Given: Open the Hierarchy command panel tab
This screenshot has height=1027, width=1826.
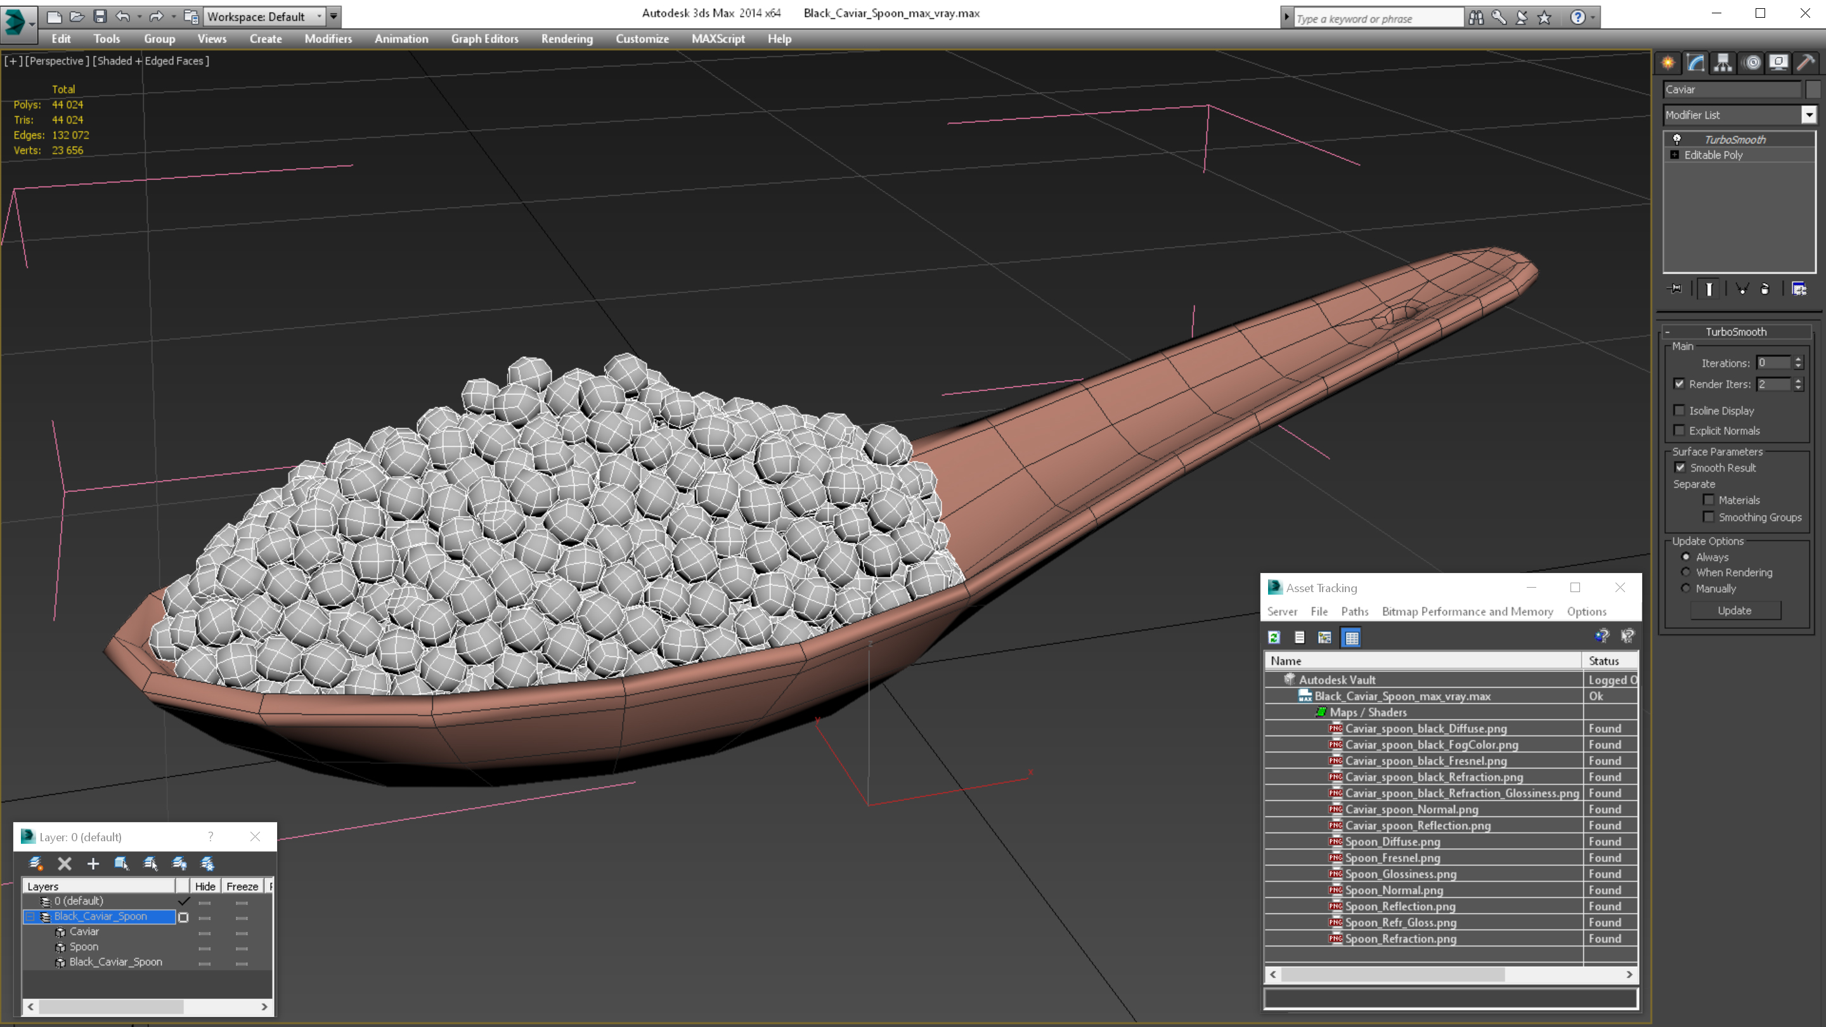Looking at the screenshot, I should click(x=1723, y=63).
